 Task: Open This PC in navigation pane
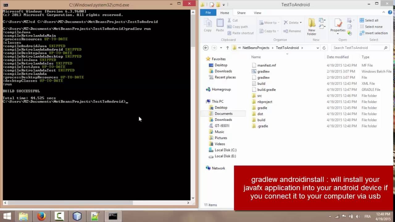coord(217,101)
